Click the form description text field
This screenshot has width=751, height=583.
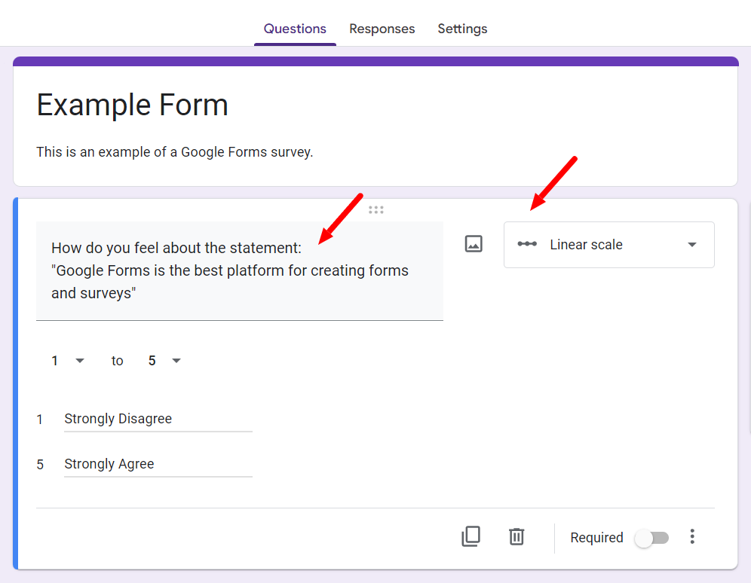pos(174,152)
